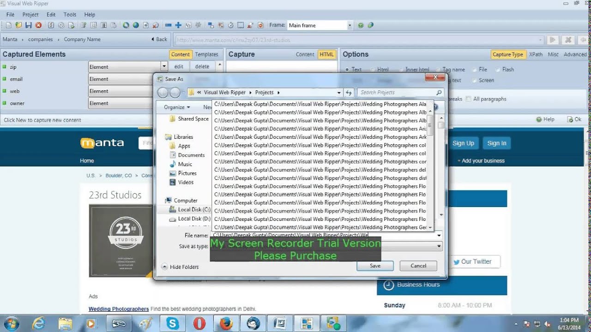Viewport: 591px width, 332px height.
Task: Switch to the XPath options tab
Action: click(536, 54)
